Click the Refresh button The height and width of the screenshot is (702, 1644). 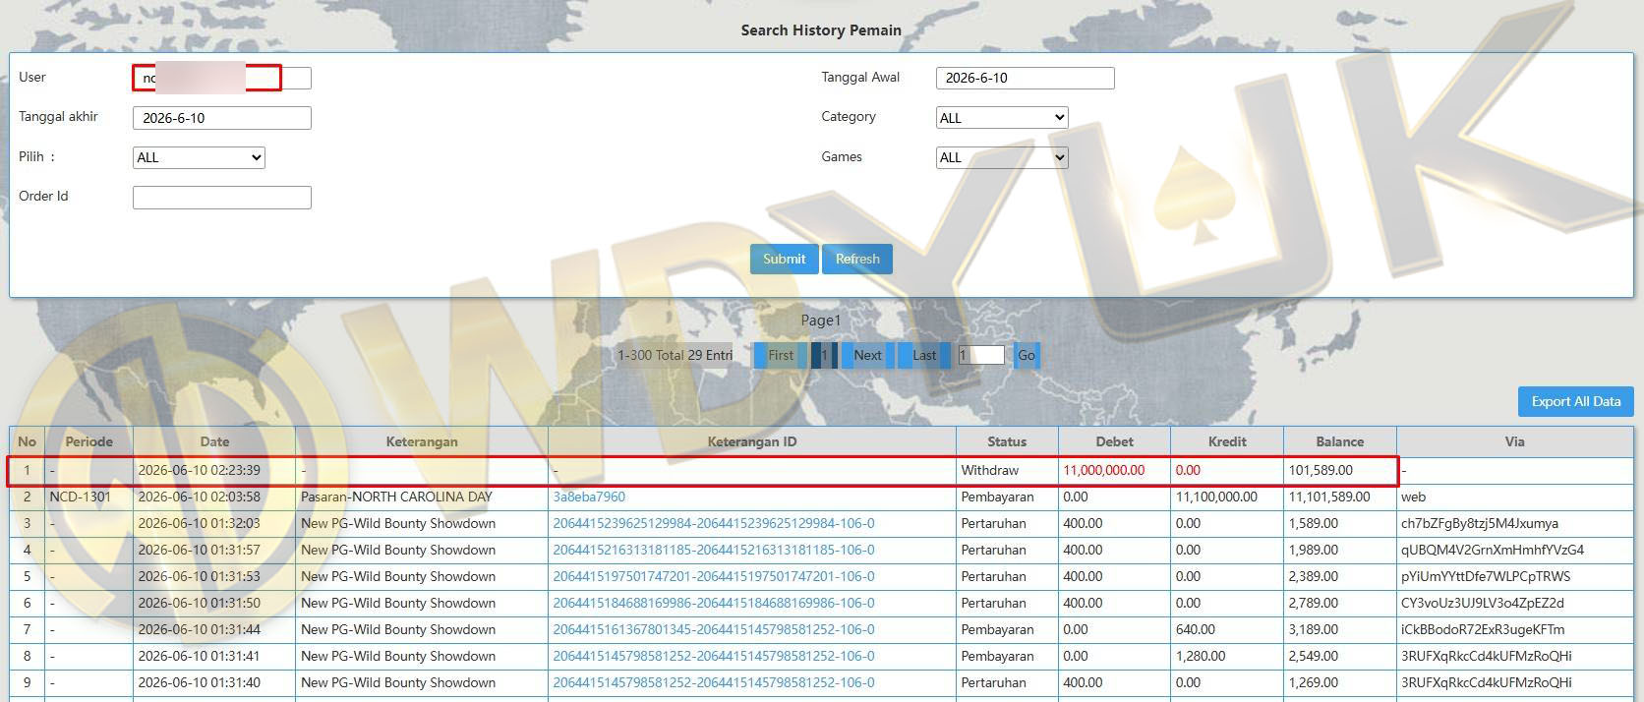[857, 259]
